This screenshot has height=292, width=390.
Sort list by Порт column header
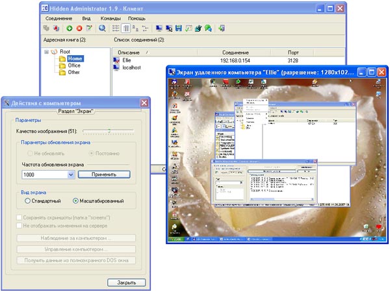(x=292, y=53)
